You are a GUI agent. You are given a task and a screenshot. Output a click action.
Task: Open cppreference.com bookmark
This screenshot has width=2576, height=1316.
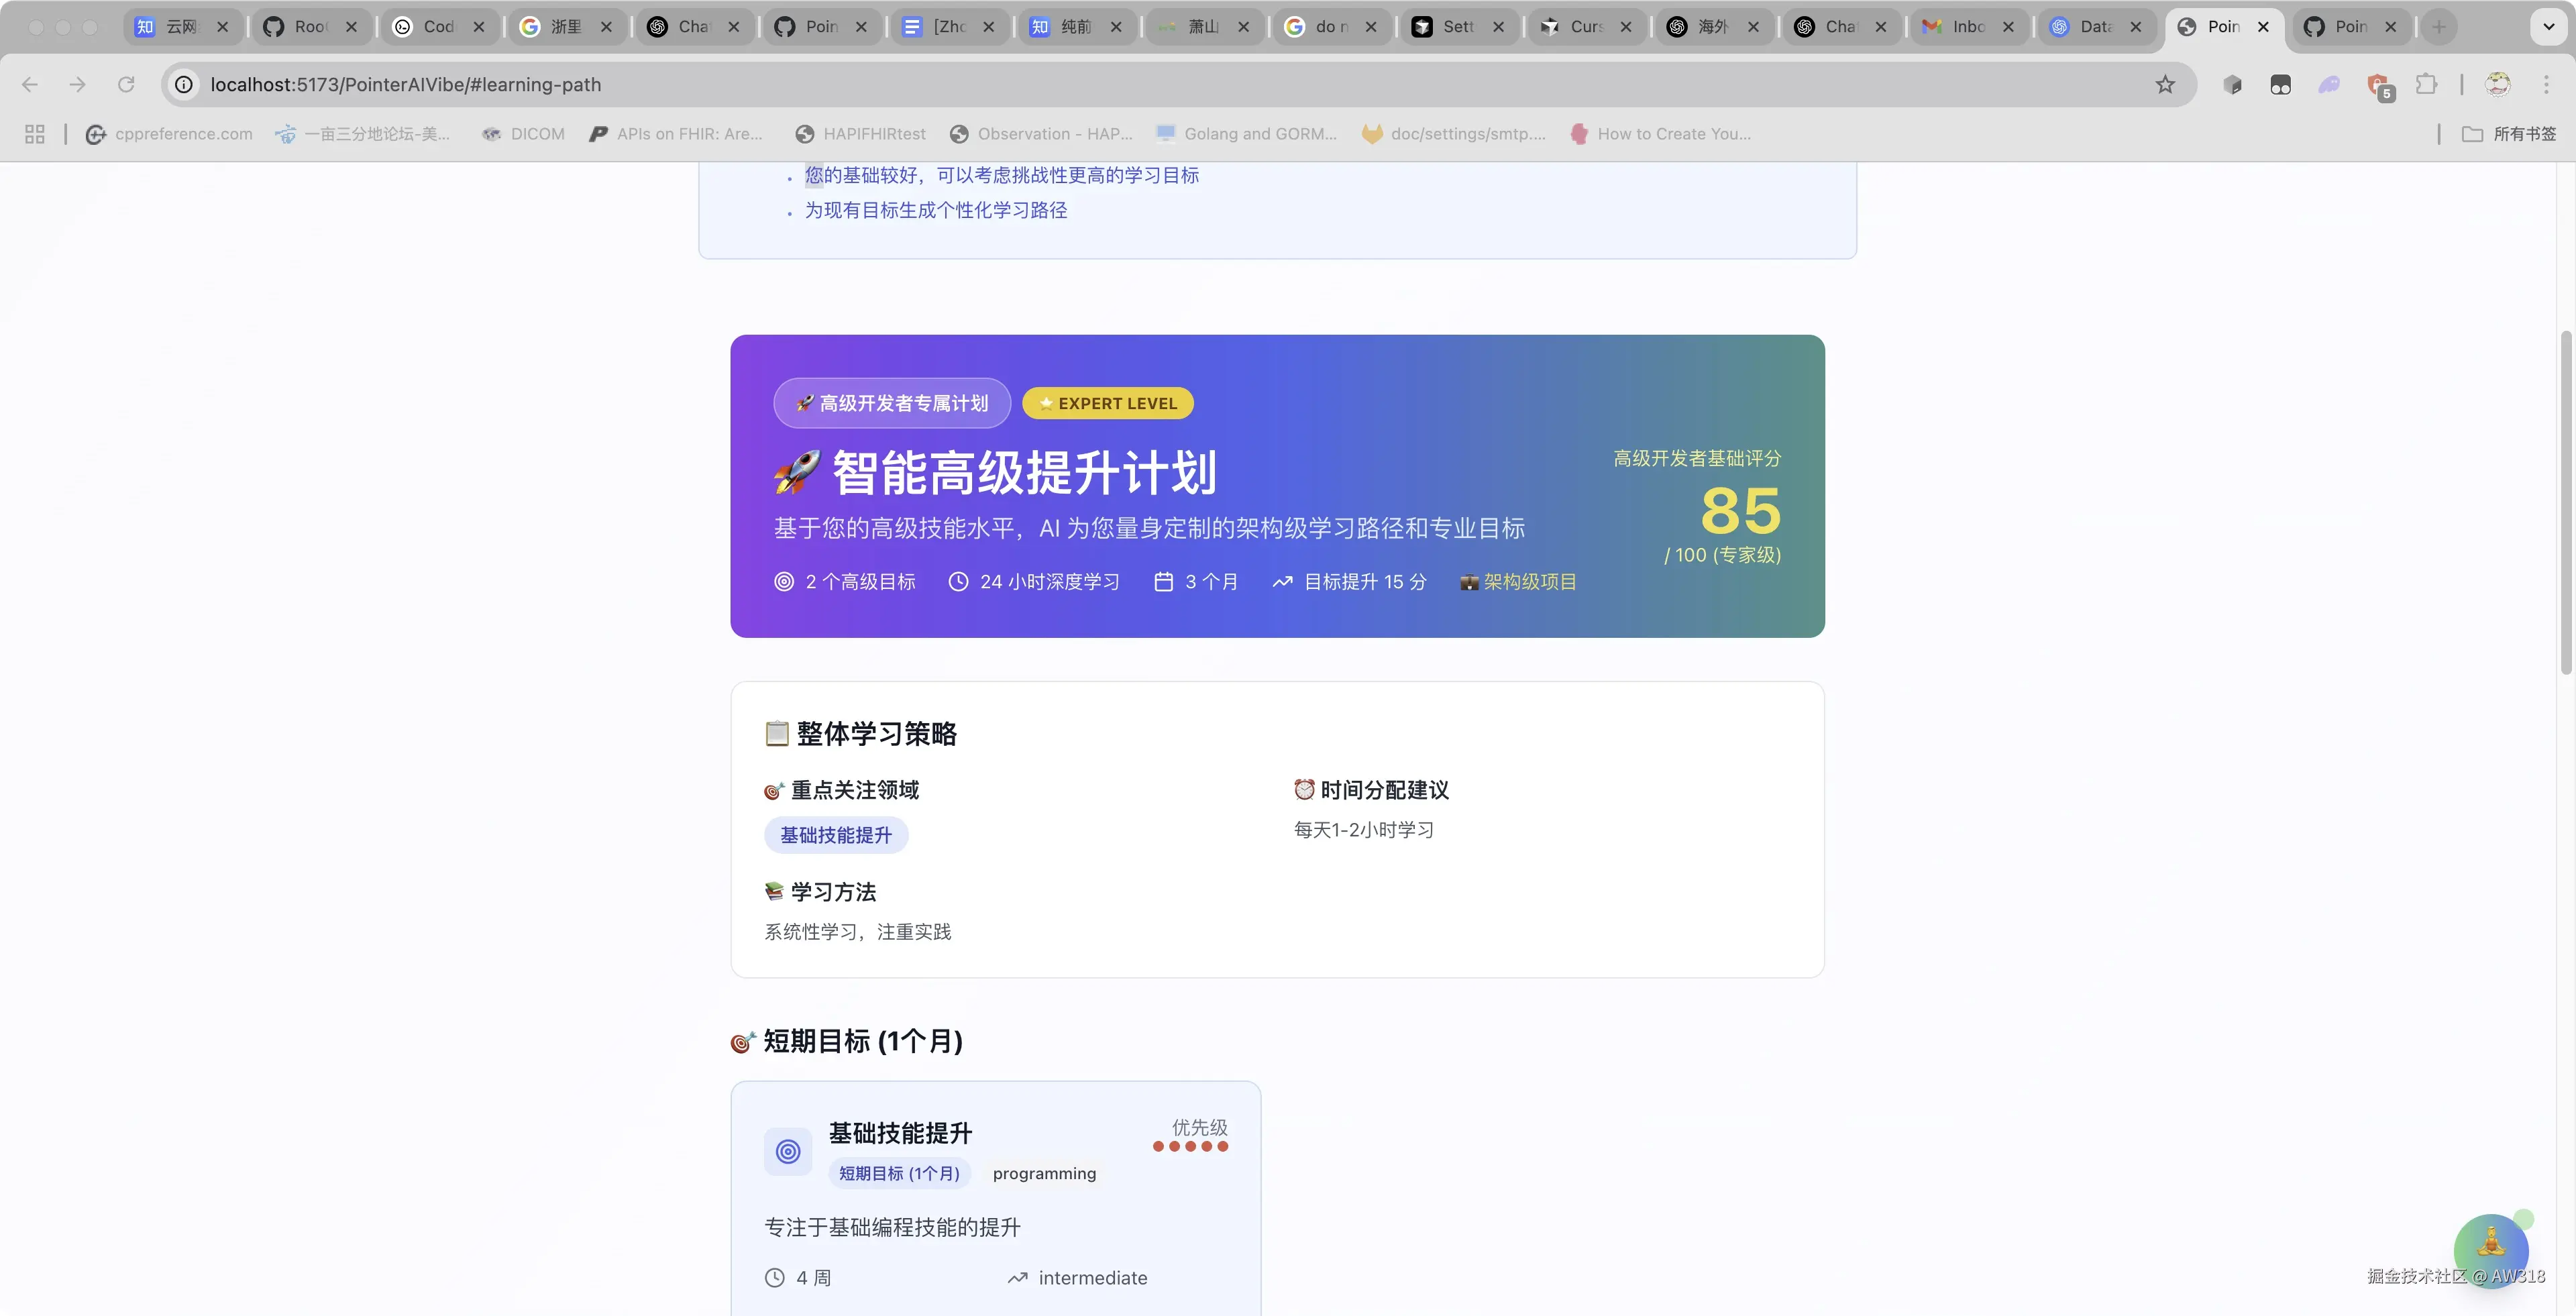pyautogui.click(x=170, y=134)
